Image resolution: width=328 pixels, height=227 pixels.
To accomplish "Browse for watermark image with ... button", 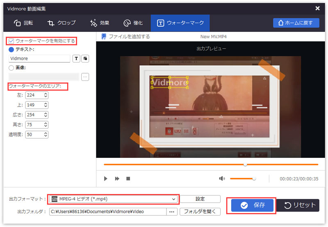I will pos(85,77).
